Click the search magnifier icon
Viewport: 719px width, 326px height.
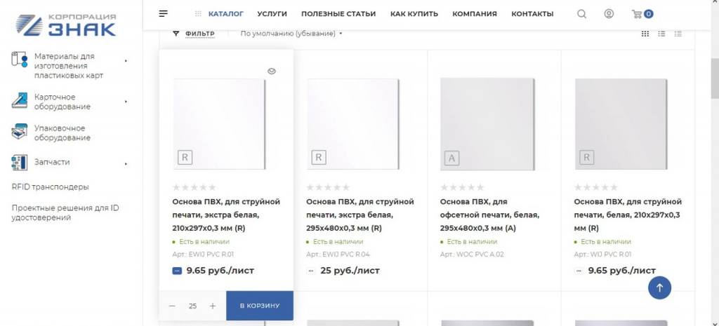(581, 13)
